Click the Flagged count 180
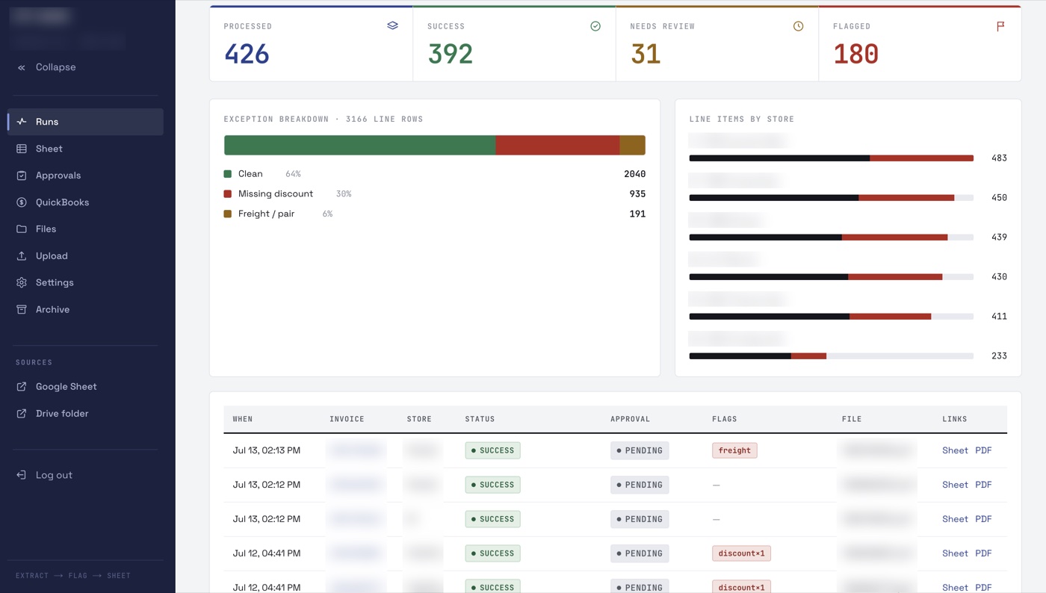This screenshot has height=593, width=1046. click(x=855, y=55)
